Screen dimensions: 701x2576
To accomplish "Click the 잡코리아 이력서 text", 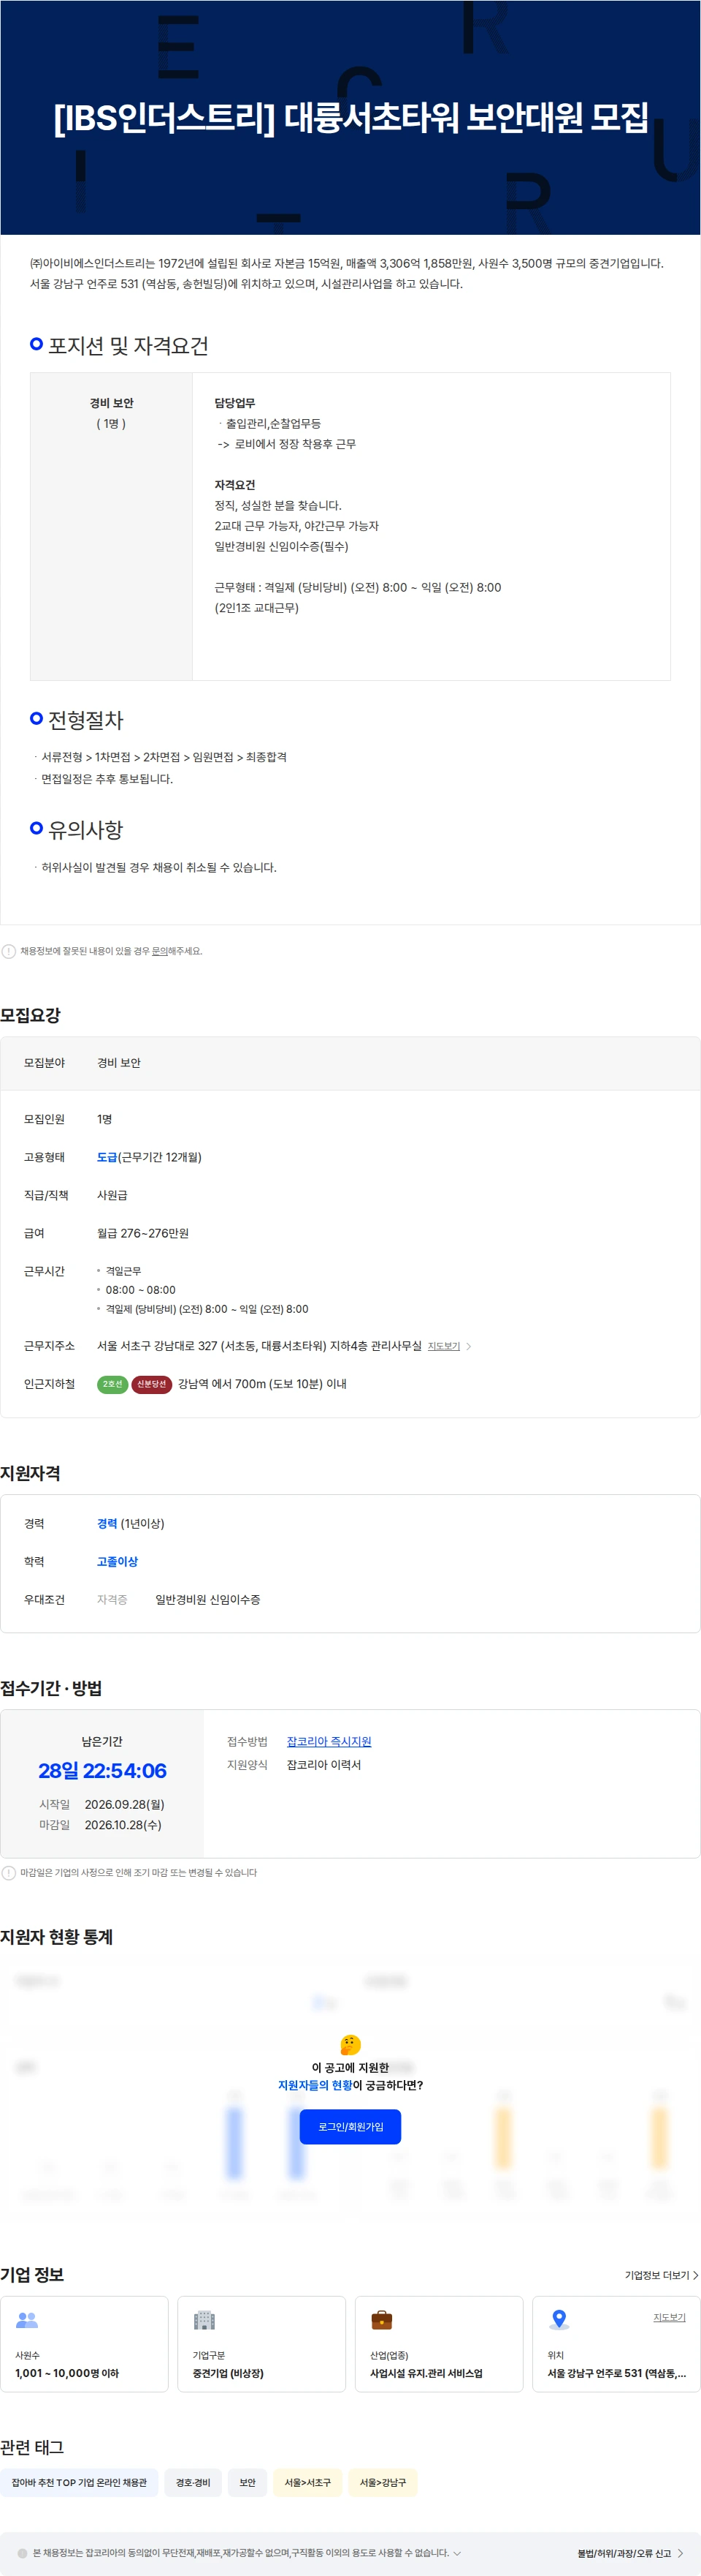I will [x=323, y=1765].
